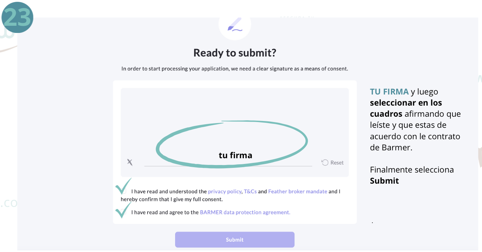Click the bold "Submit" word in instructions
Screen dimensions: 482x252
click(384, 181)
